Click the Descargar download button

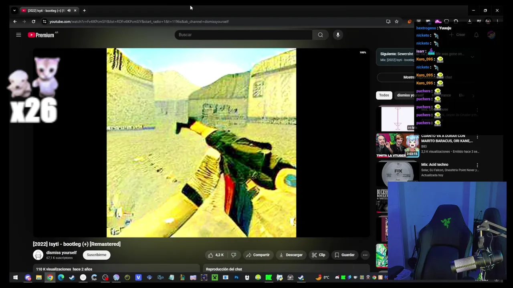click(x=291, y=255)
